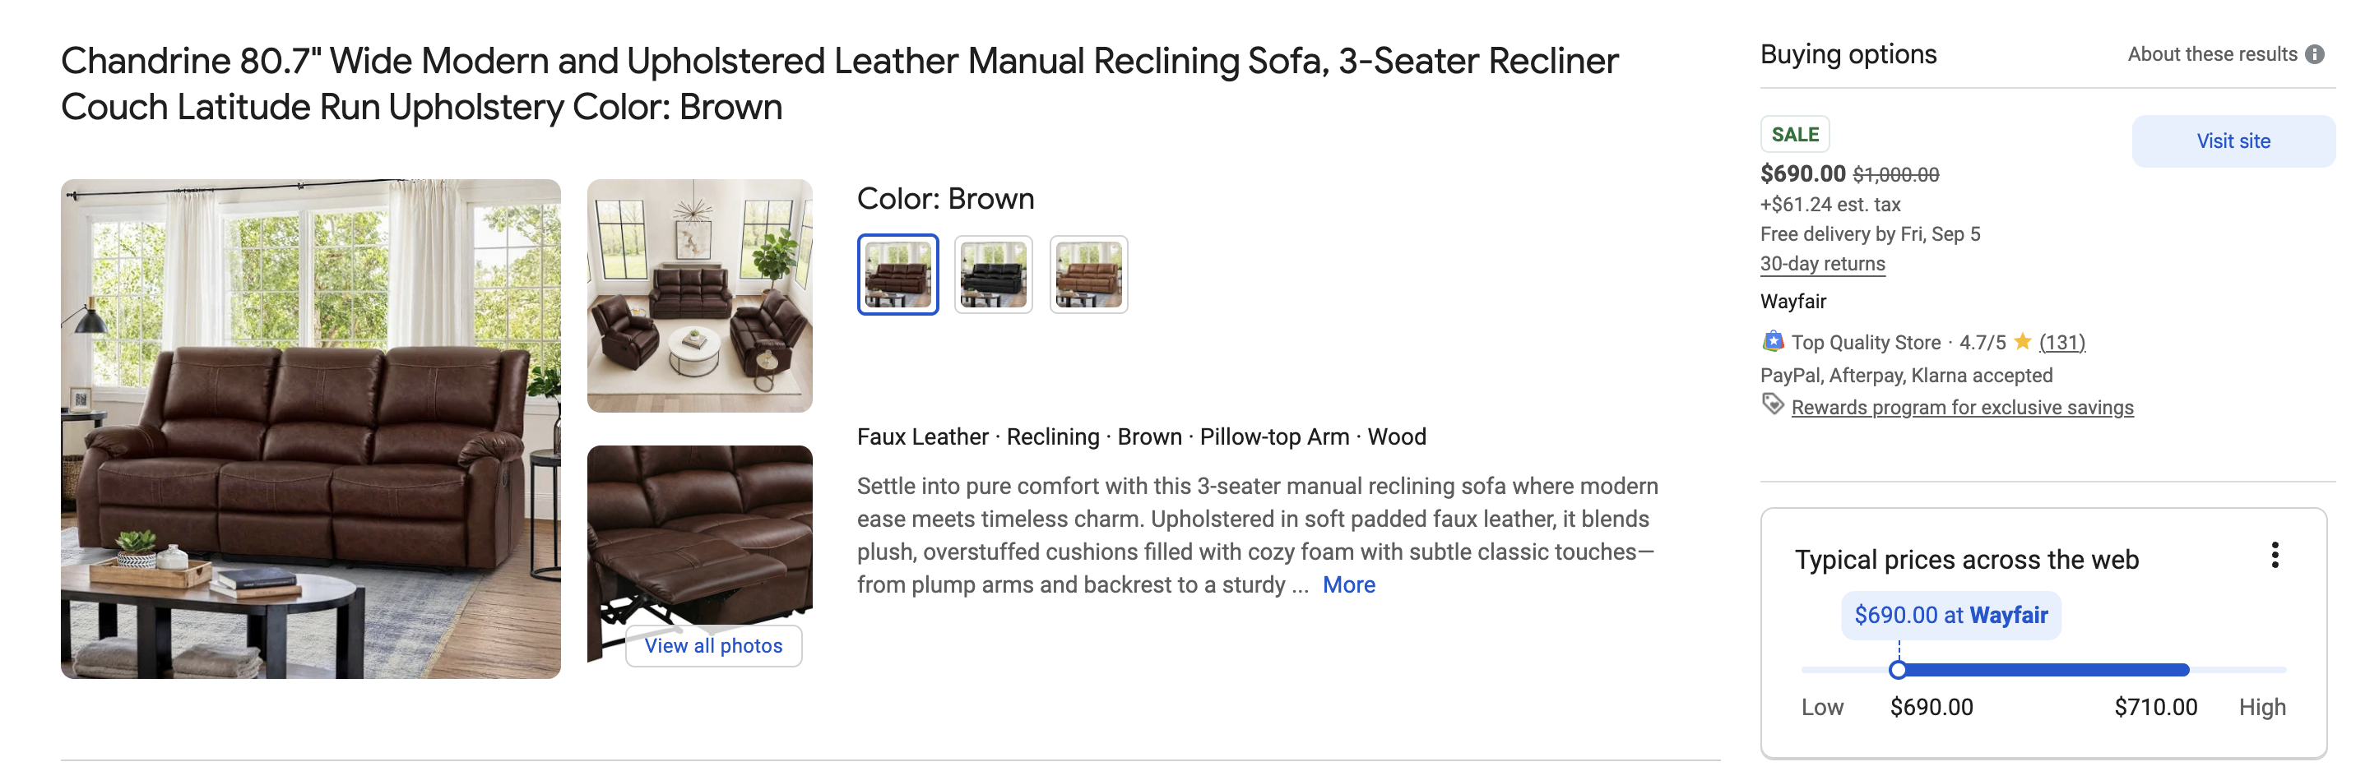The image size is (2379, 771).
Task: Open the main brown sofa product photo
Action: (310, 429)
